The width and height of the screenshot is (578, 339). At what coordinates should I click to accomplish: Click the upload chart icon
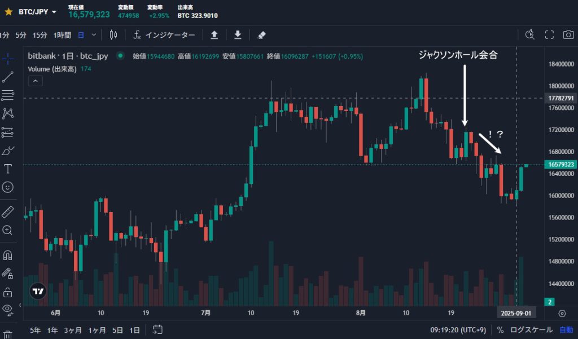[214, 35]
